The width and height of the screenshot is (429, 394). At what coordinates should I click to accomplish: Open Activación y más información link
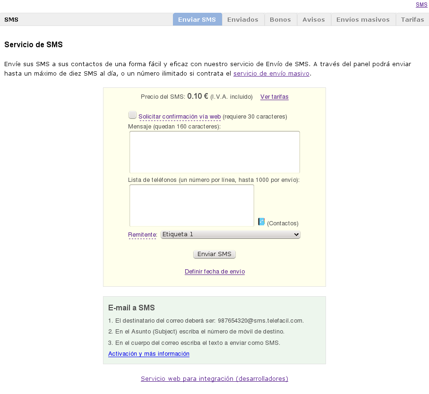click(148, 354)
